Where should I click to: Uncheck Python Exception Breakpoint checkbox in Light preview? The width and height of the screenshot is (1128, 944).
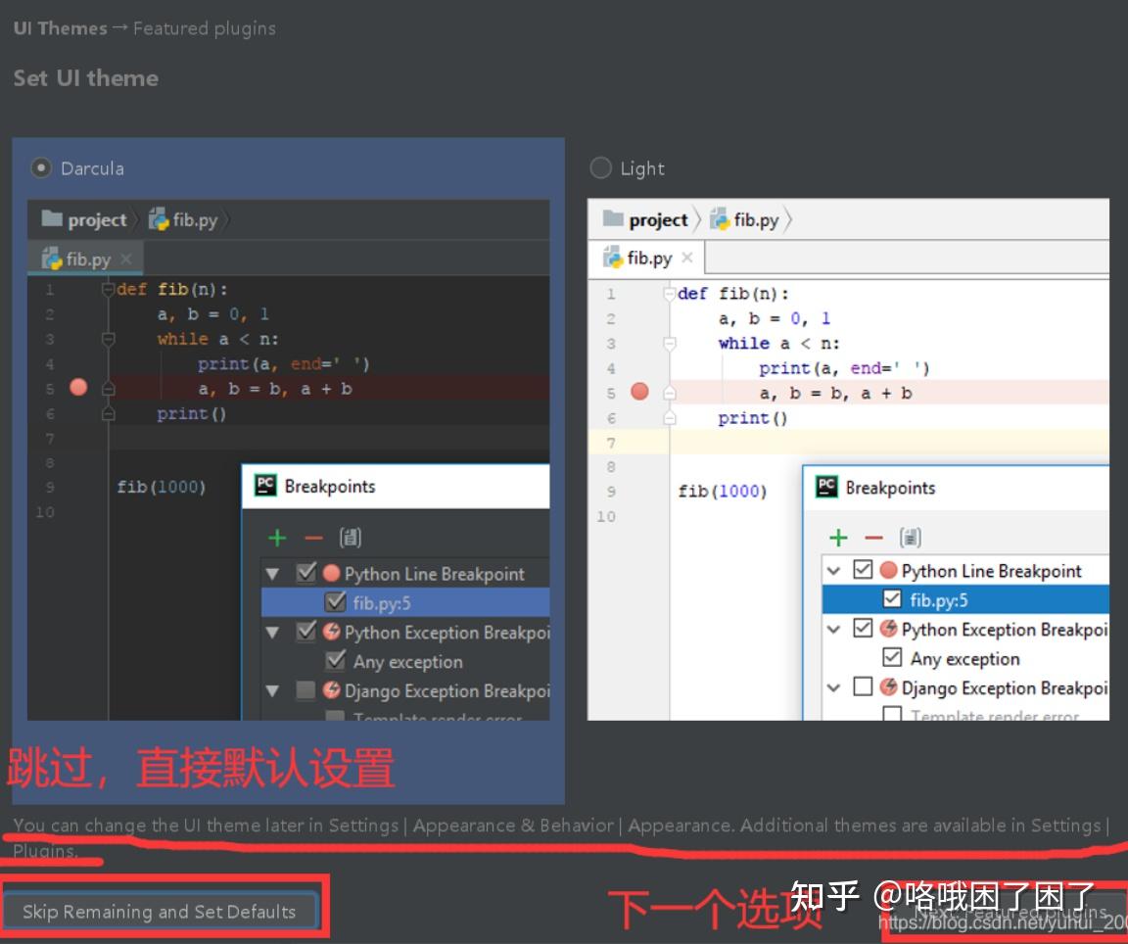pyautogui.click(x=863, y=628)
